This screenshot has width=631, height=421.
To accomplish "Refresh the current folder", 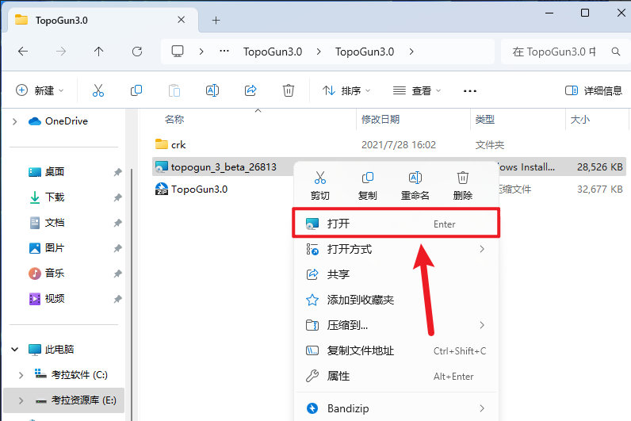I will [137, 52].
